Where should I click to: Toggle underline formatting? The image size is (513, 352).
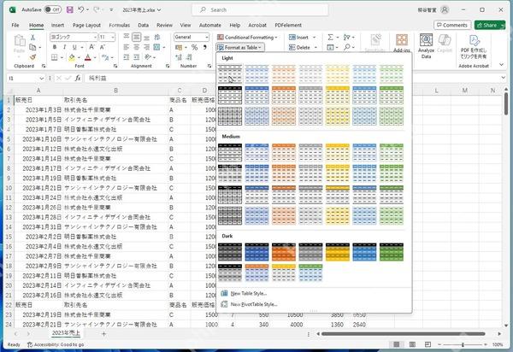(74, 47)
